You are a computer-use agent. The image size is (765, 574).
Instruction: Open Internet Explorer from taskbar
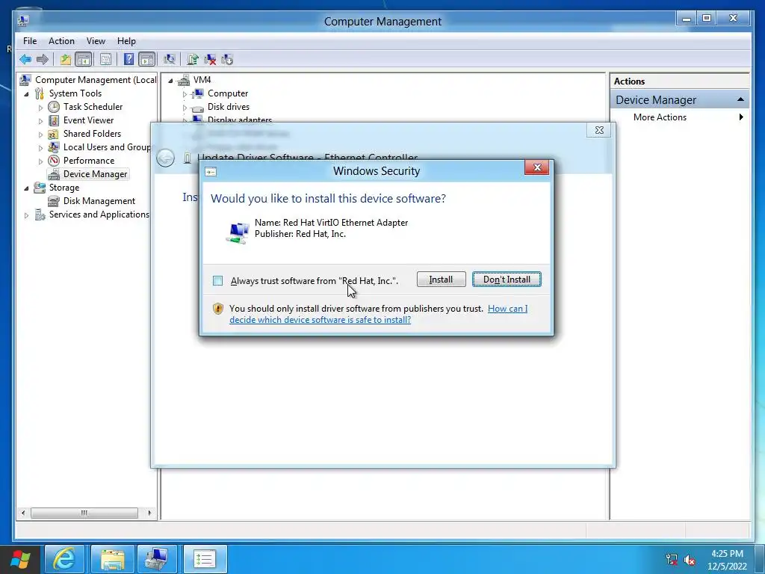click(64, 559)
